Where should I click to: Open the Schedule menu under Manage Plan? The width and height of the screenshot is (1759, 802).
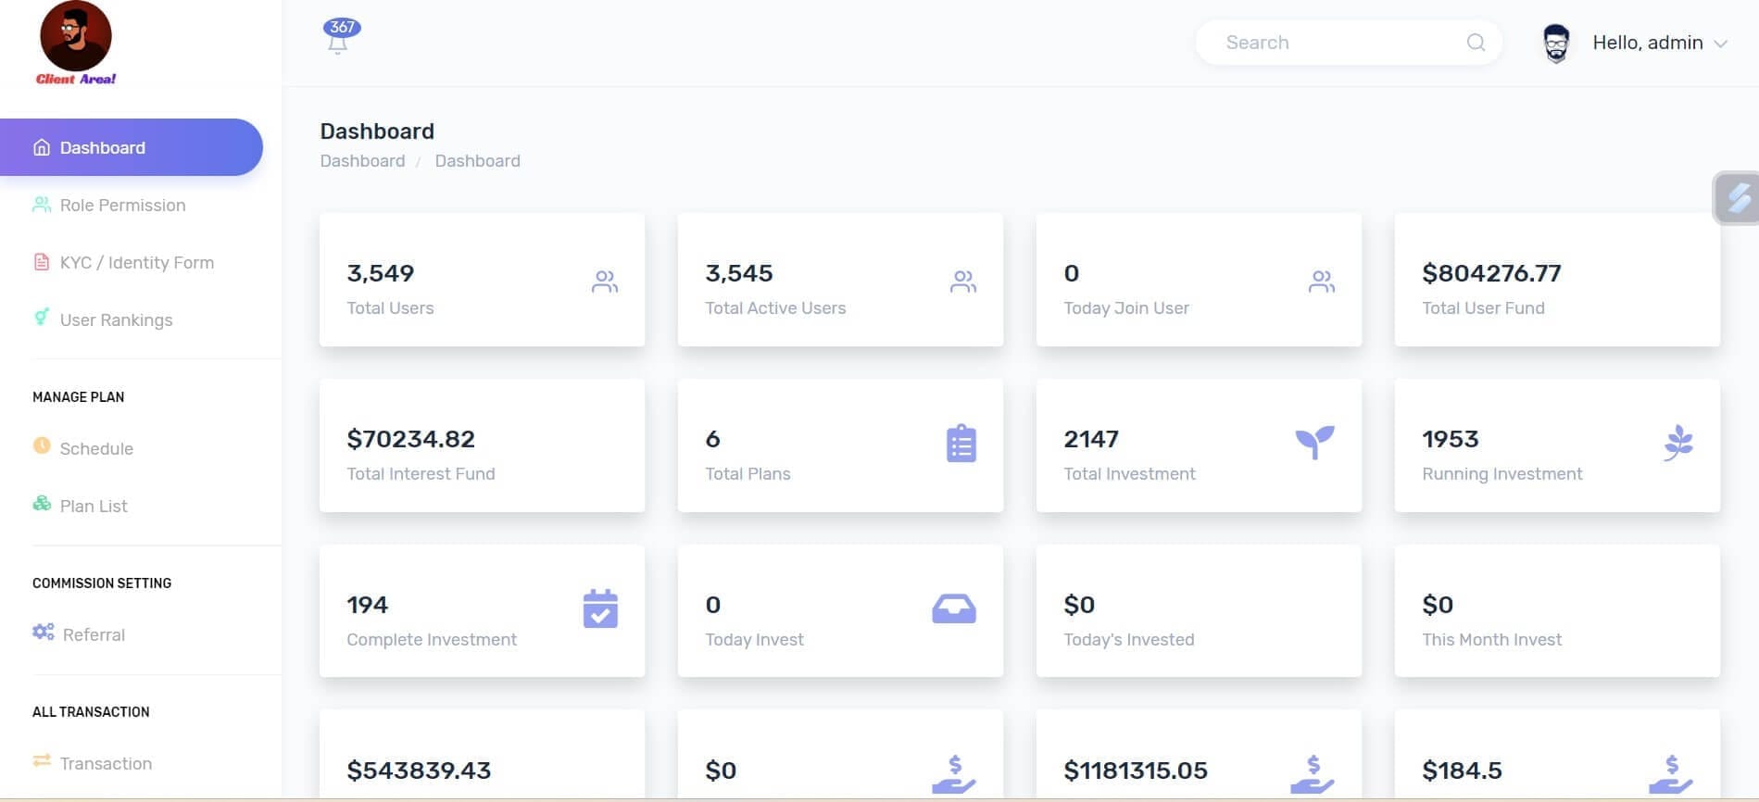(96, 449)
